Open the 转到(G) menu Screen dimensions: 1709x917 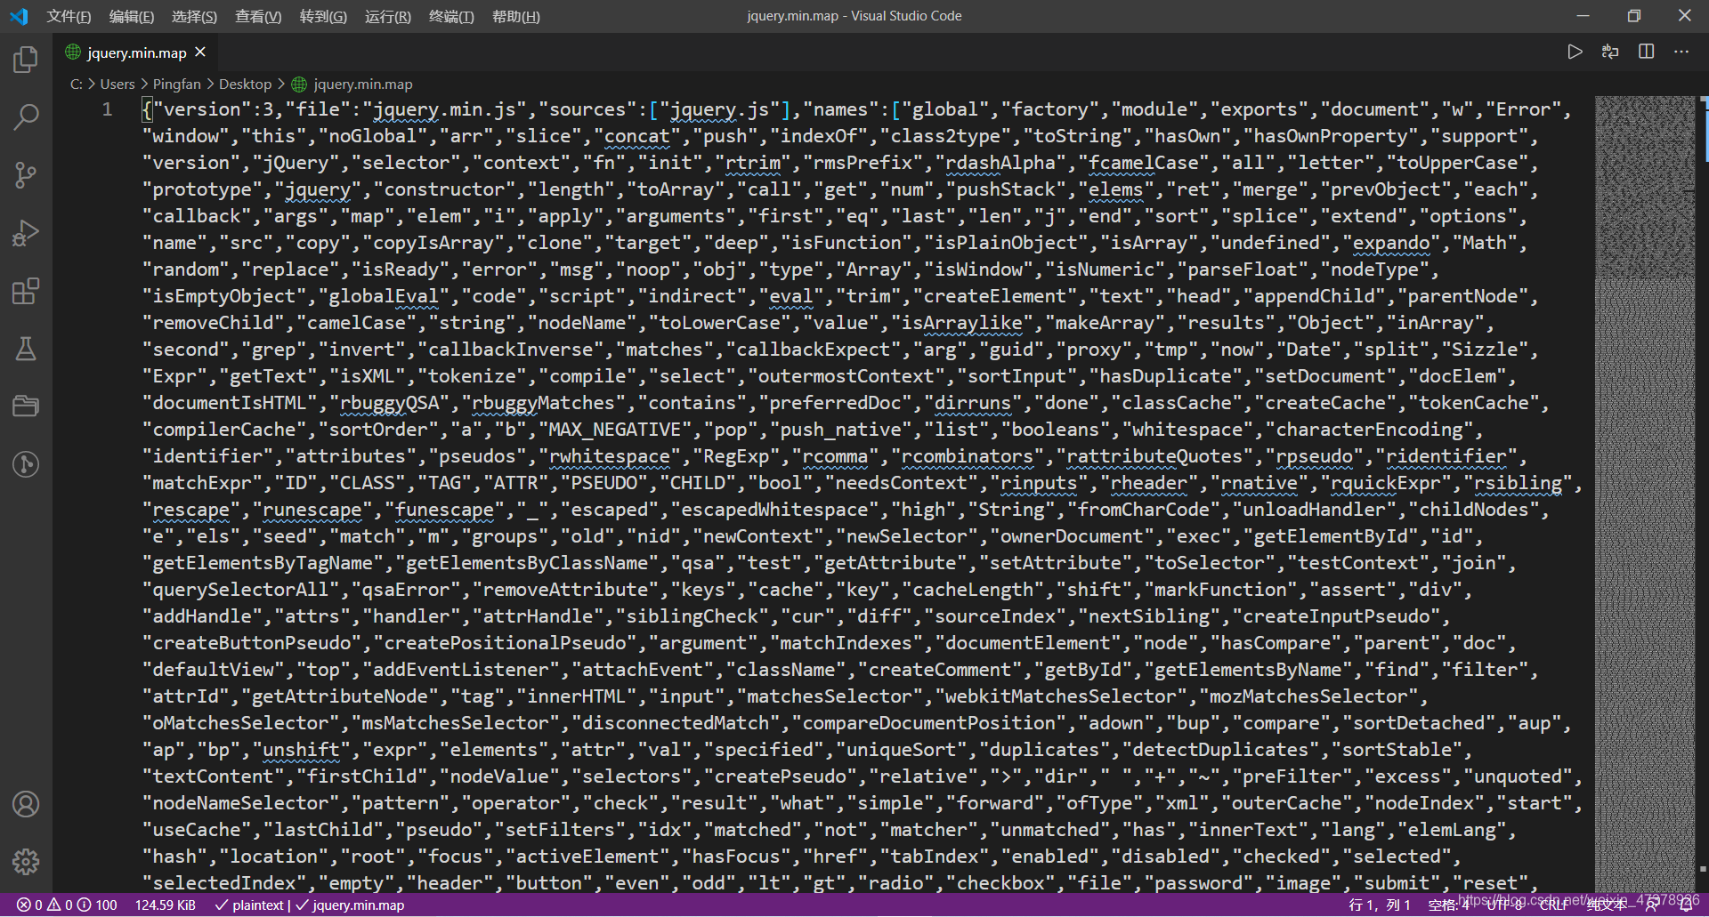point(323,16)
